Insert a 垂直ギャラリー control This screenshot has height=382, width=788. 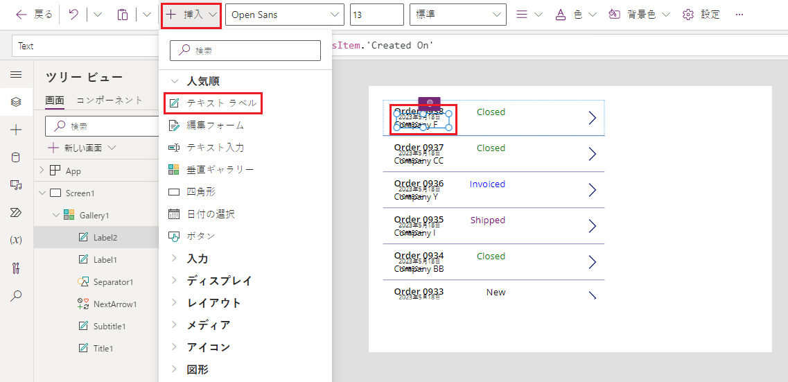click(211, 169)
